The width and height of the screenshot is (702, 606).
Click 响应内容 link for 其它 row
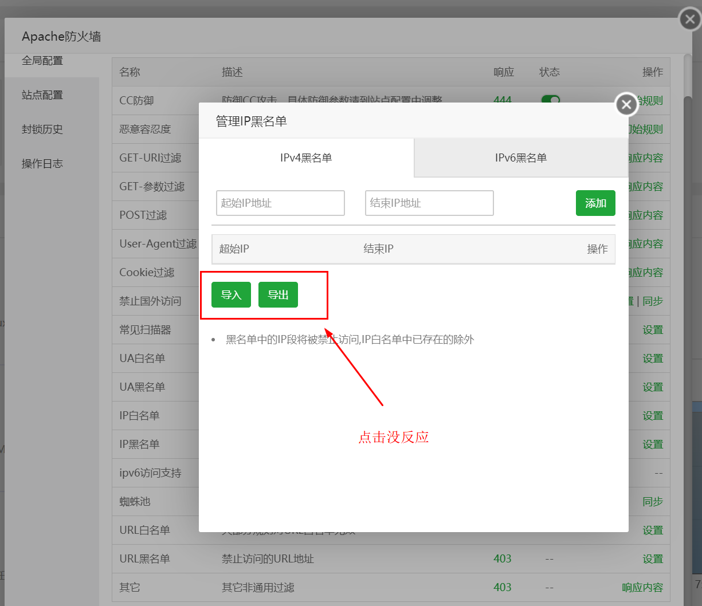[x=642, y=588]
